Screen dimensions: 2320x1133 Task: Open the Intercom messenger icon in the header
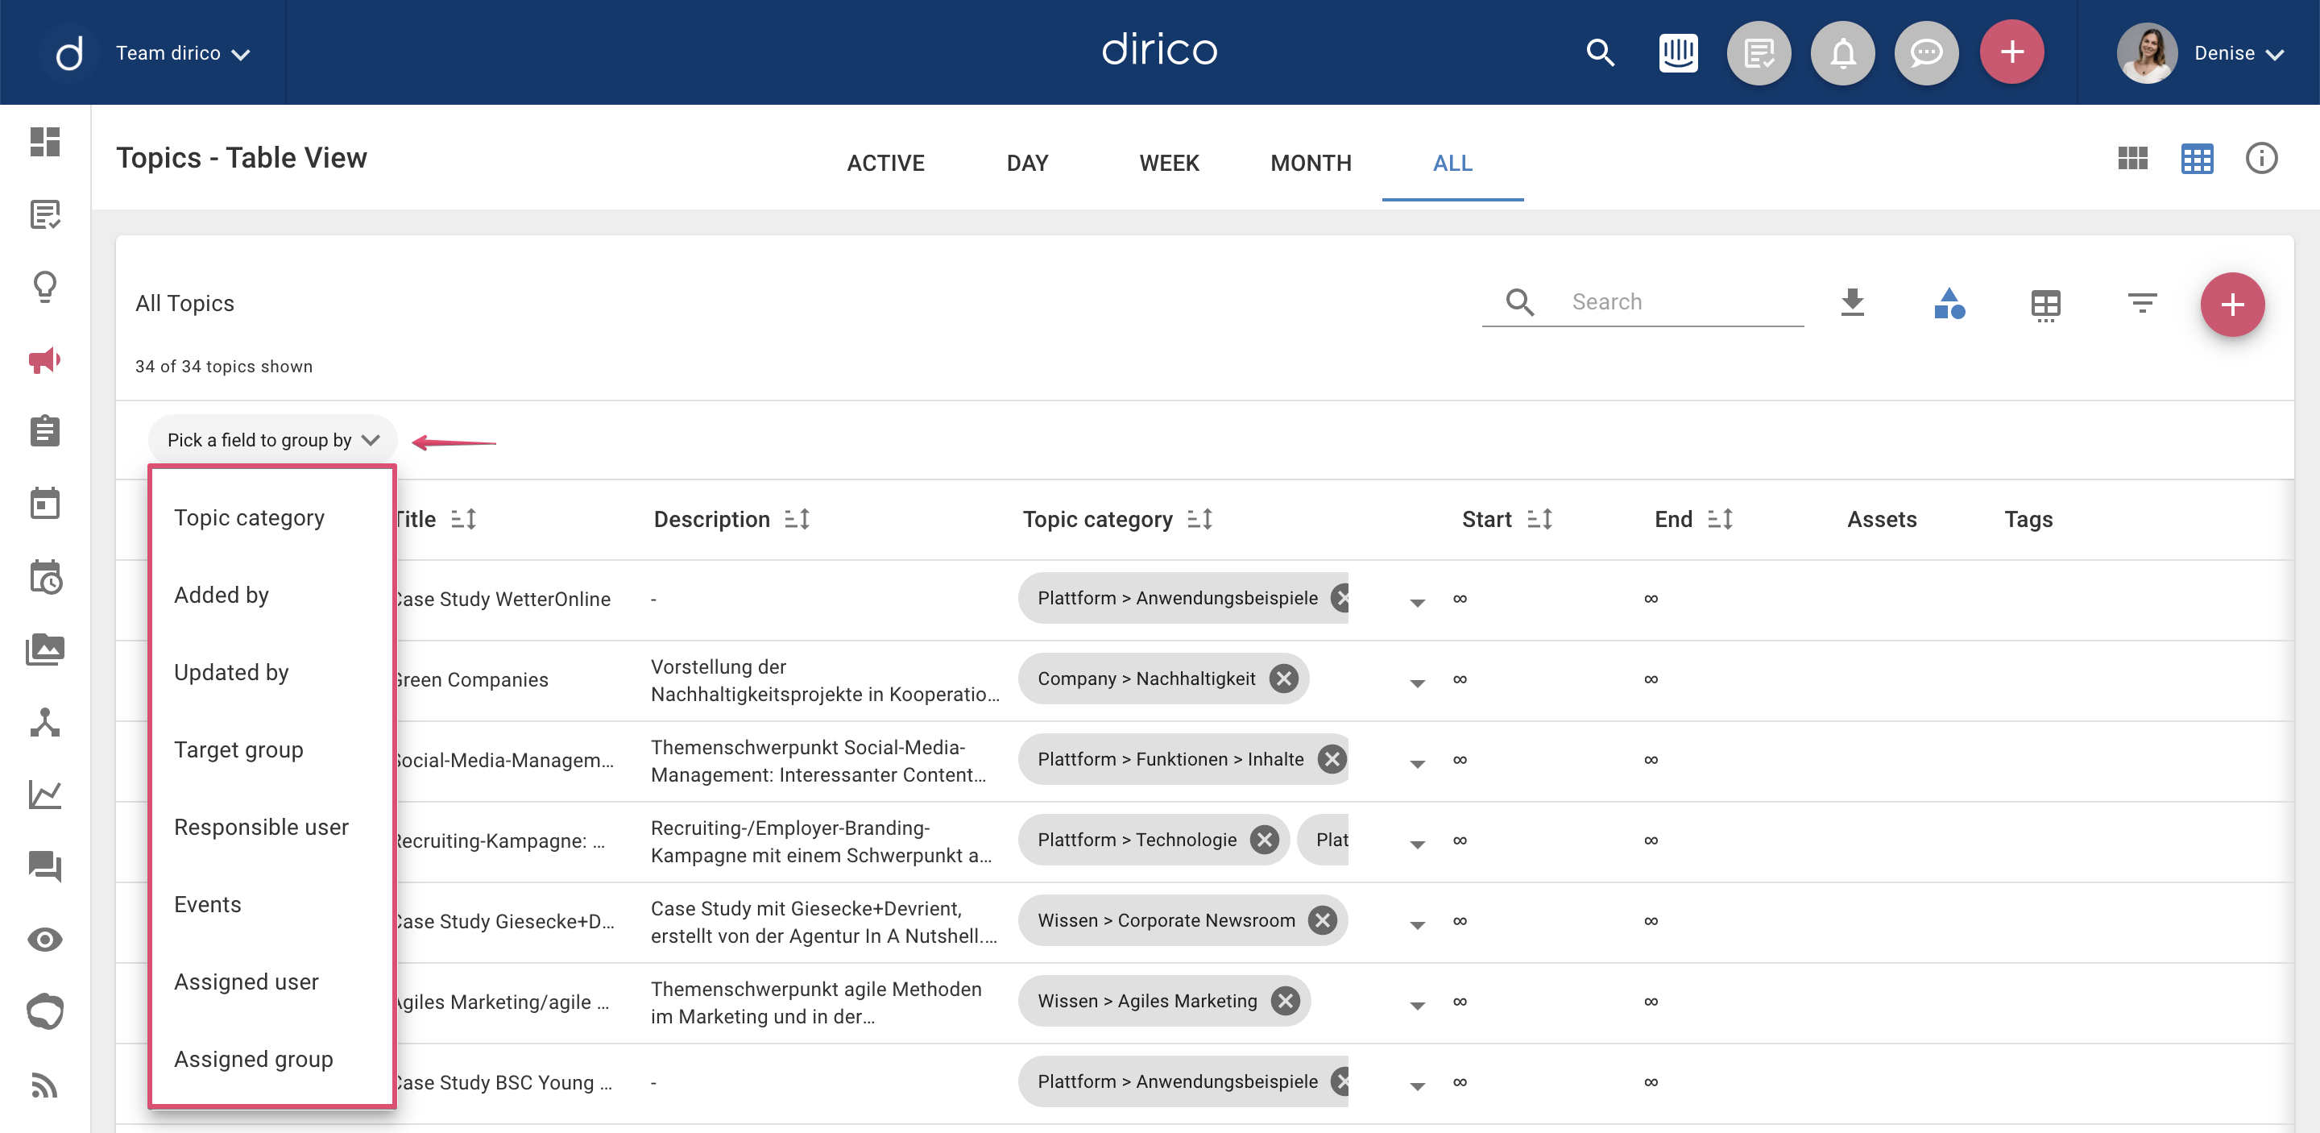coord(1679,53)
